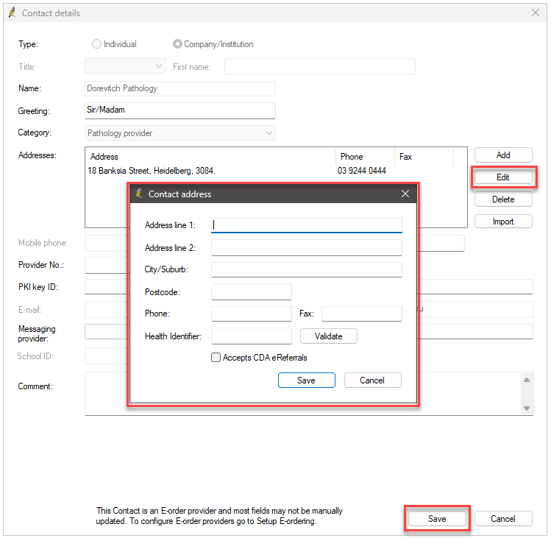Click the Name field showing Dorevitch Pathology
551x538 pixels.
tap(180, 88)
